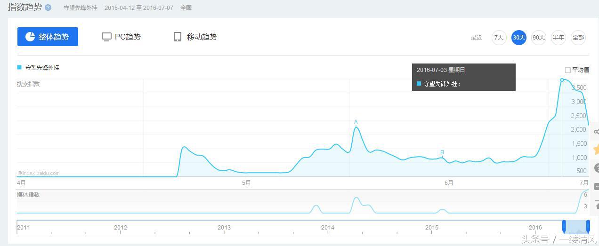This screenshot has width=599, height=246.
Task: Open the 移动趋势 mobile trend view
Action: click(195, 37)
